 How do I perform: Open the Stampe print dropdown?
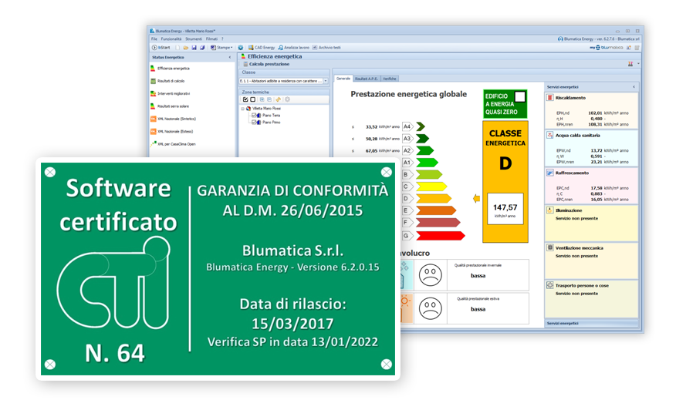pyautogui.click(x=221, y=47)
